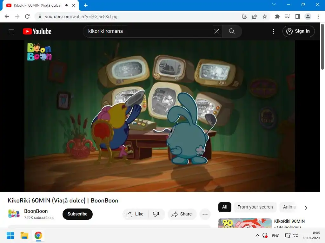325x243 pixels.
Task: Dislike the video with thumbs-down
Action: tap(156, 214)
